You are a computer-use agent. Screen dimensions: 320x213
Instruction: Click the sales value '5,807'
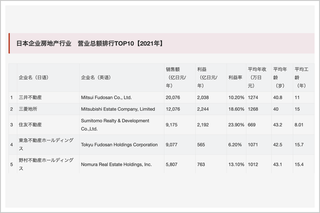pos(172,164)
